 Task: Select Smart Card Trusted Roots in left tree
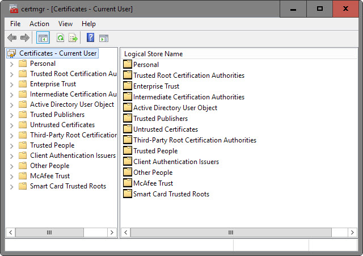tap(68, 186)
